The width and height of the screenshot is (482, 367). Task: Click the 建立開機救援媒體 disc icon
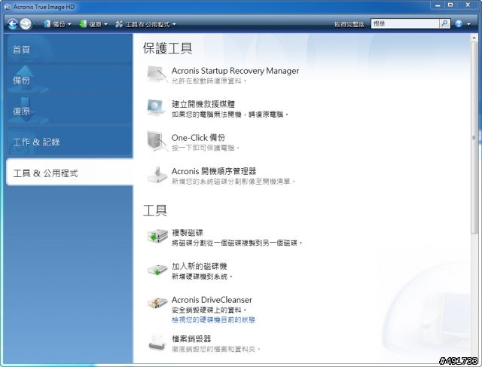(157, 108)
